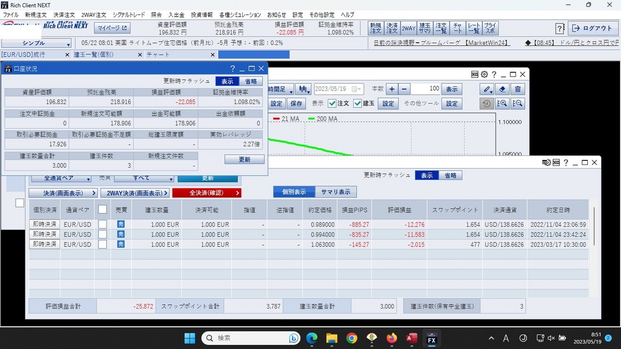This screenshot has height=349, width=621.
Task: Open Firefox from the taskbar
Action: click(x=392, y=338)
